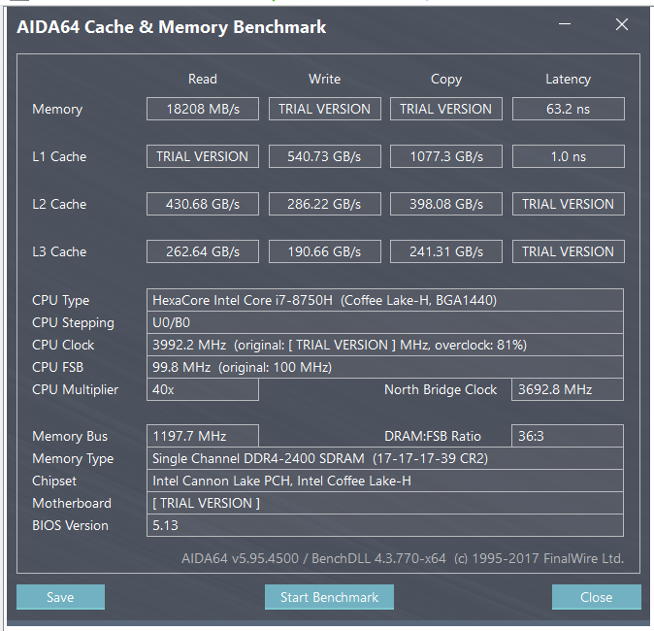Click Motherboard TRIAL VERSION field
The image size is (654, 631).
coord(385,503)
